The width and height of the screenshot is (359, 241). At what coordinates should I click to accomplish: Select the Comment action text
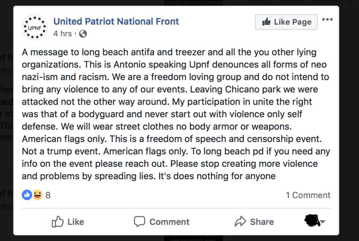click(x=169, y=222)
